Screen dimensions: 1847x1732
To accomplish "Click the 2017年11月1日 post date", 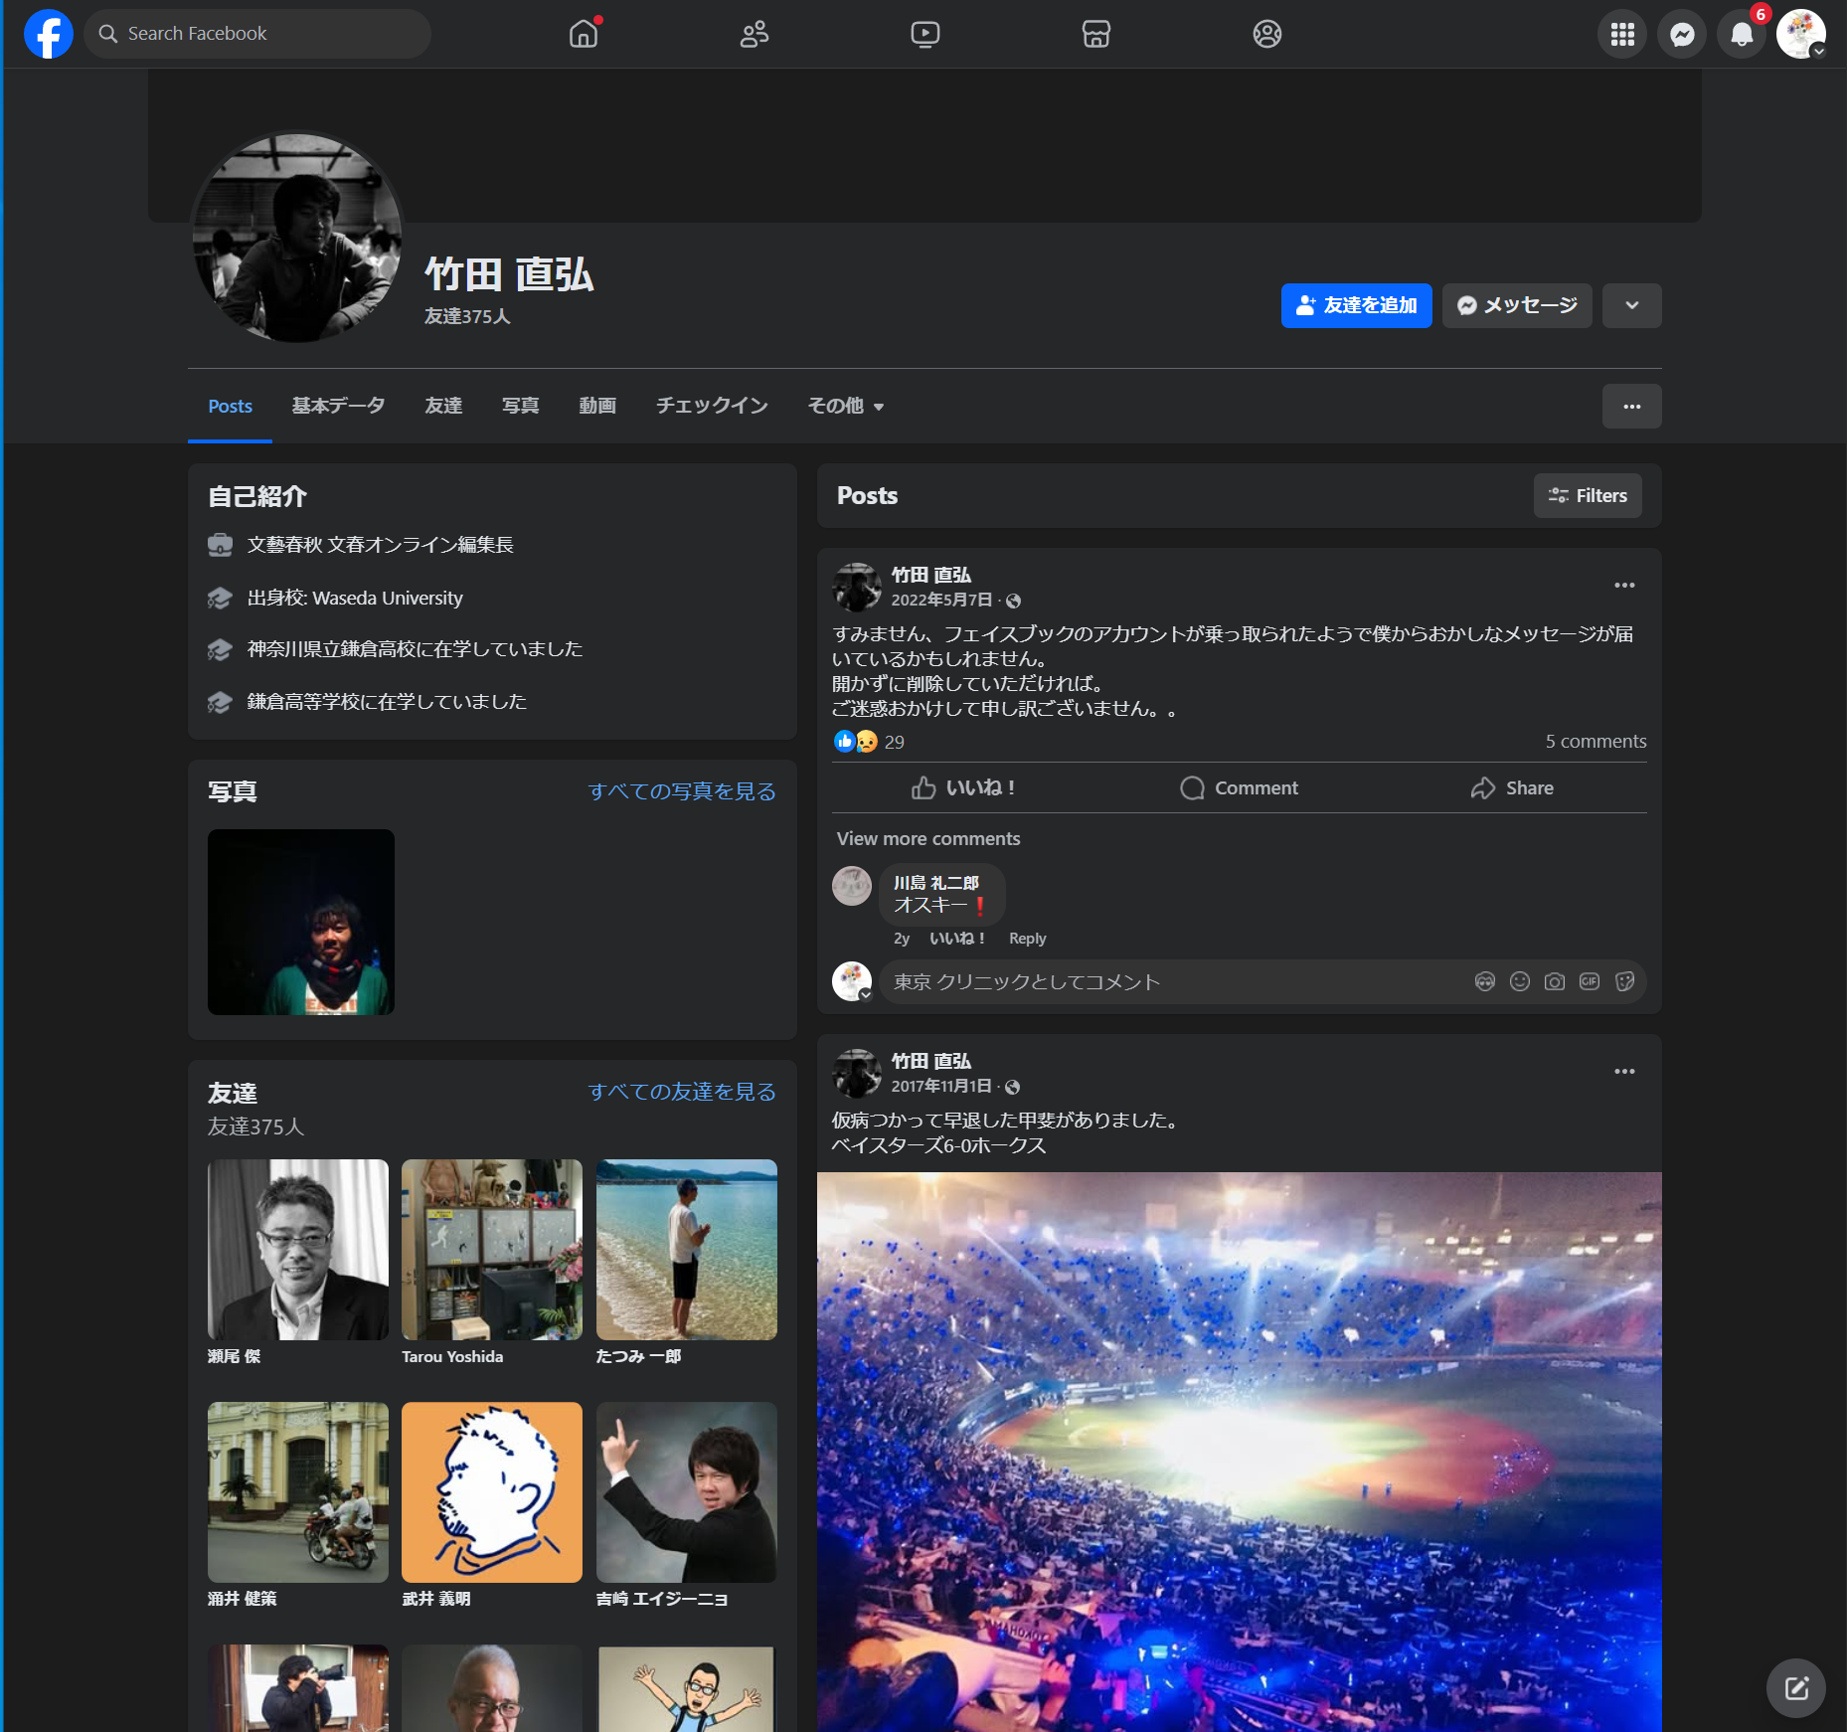I will click(x=940, y=1086).
